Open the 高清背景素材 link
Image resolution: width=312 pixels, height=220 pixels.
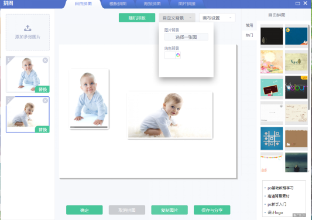coord(279,196)
